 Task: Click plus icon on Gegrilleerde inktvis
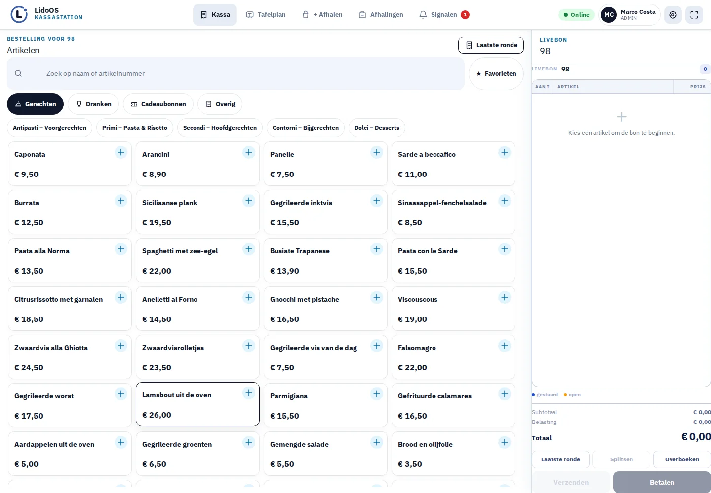[377, 201]
